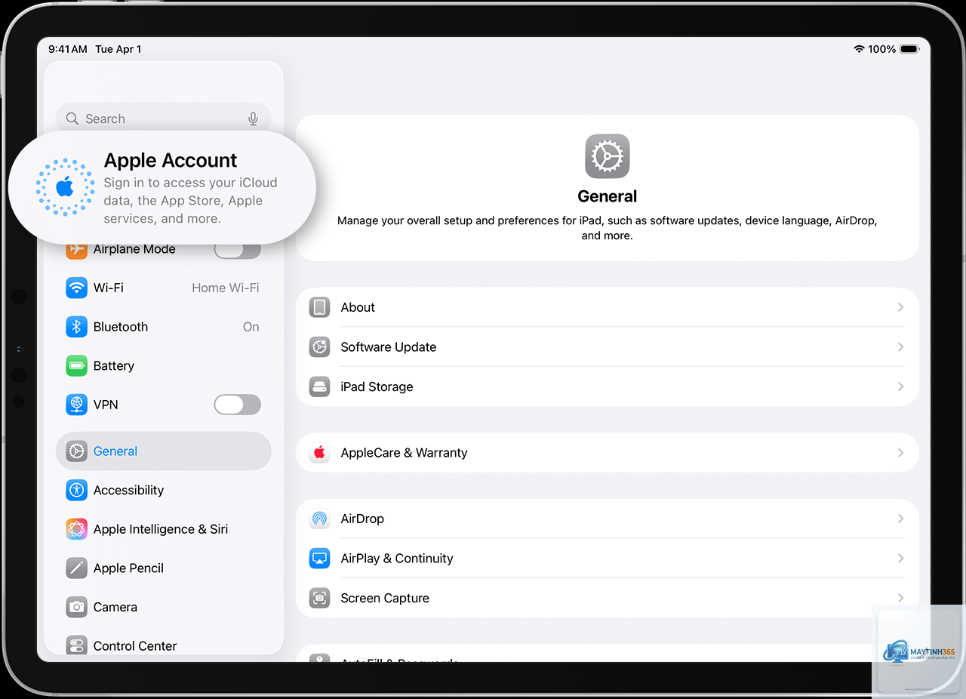The width and height of the screenshot is (966, 699).
Task: Click the Apple Pencil icon
Action: click(76, 568)
